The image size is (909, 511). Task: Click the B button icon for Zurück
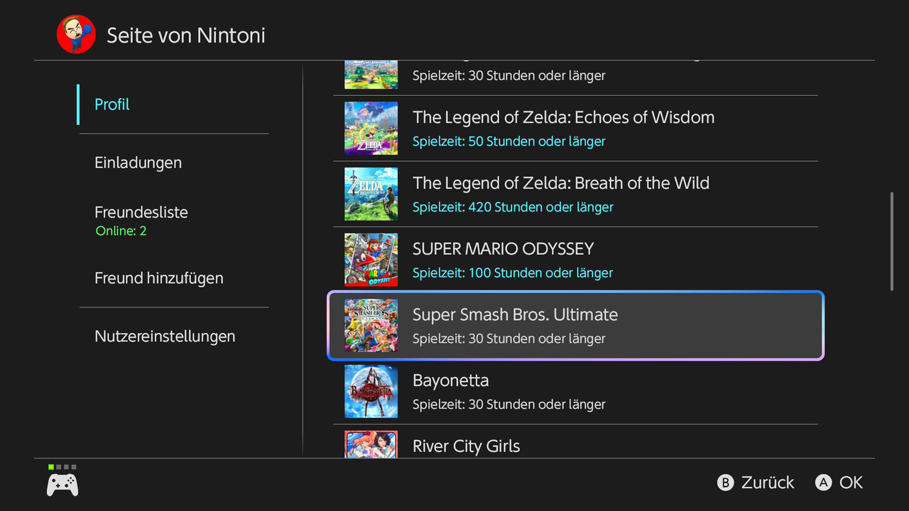coord(725,483)
